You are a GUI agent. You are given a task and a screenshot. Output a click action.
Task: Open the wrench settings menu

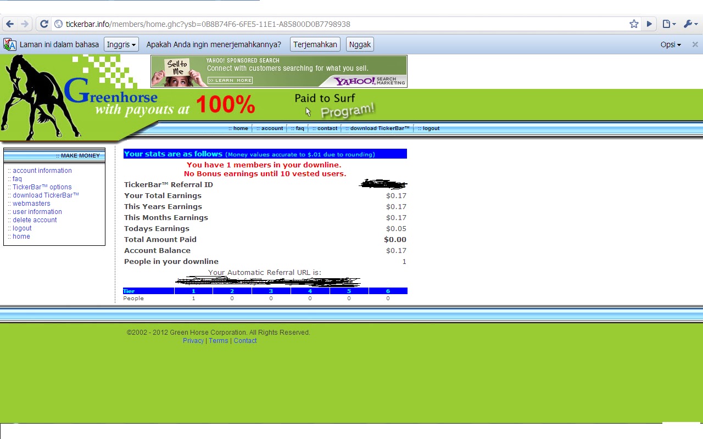690,24
